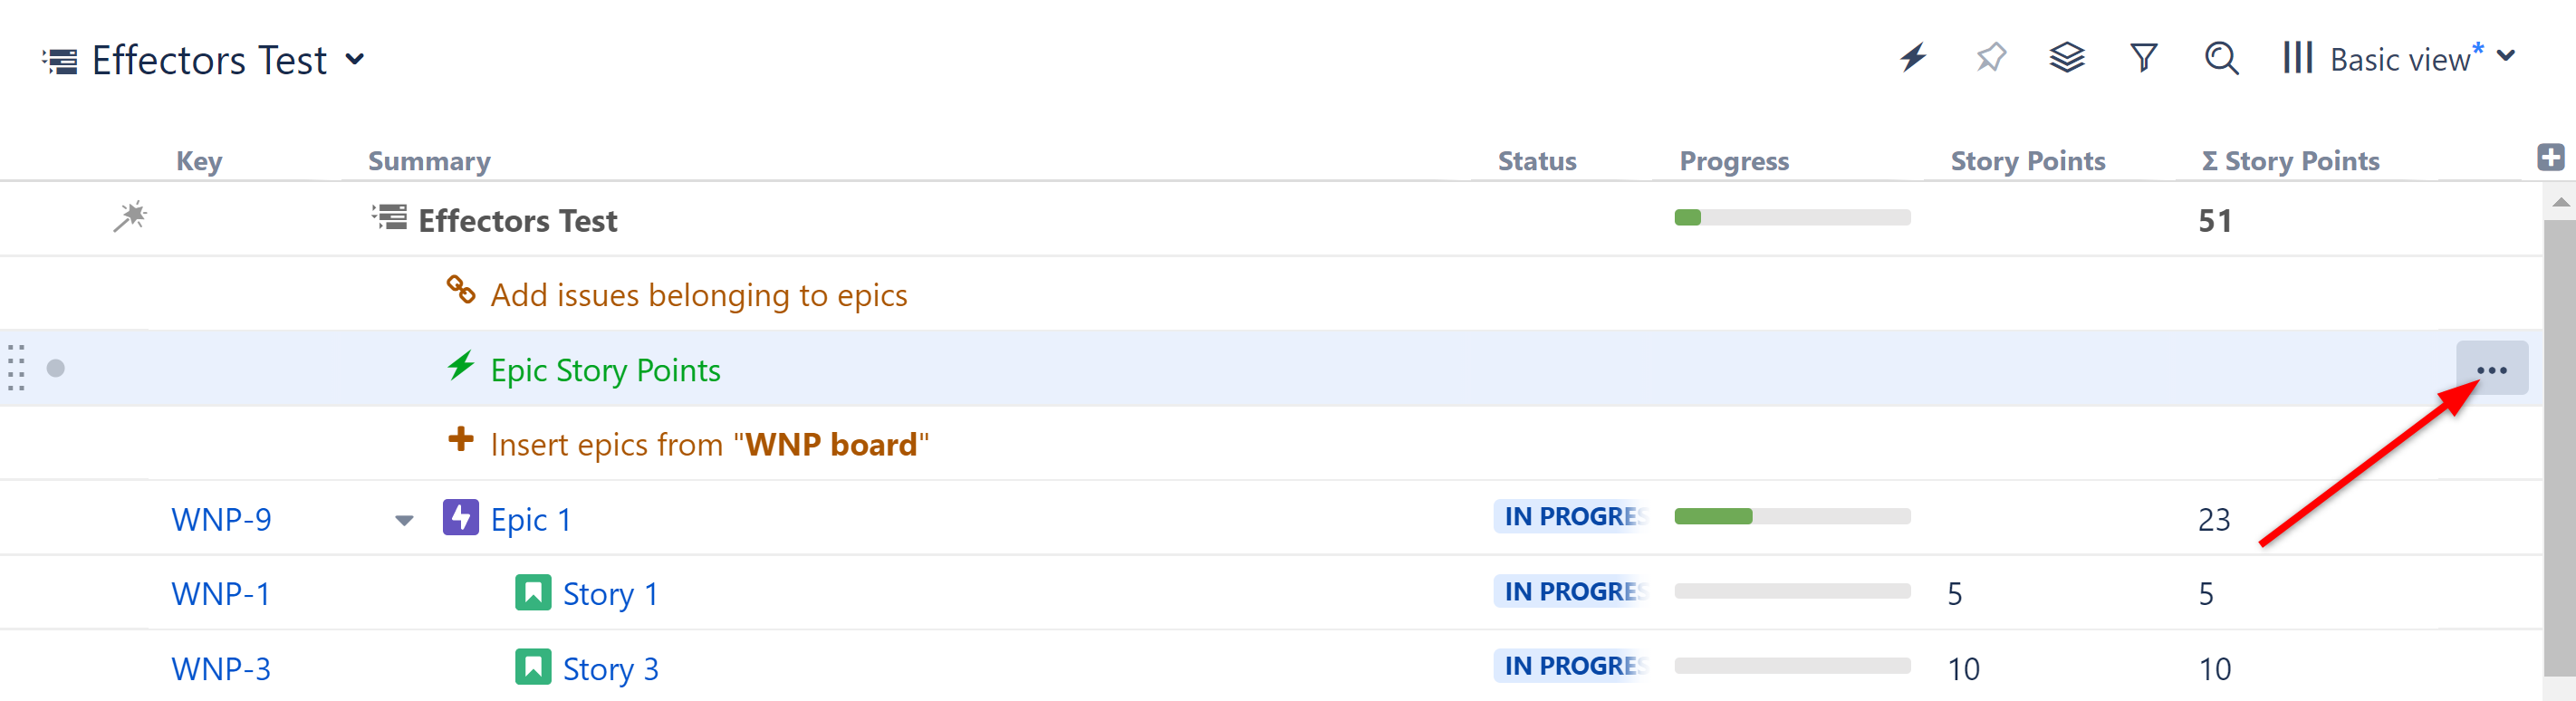
Task: Select the Add issues belonging to epics row
Action: point(698,295)
